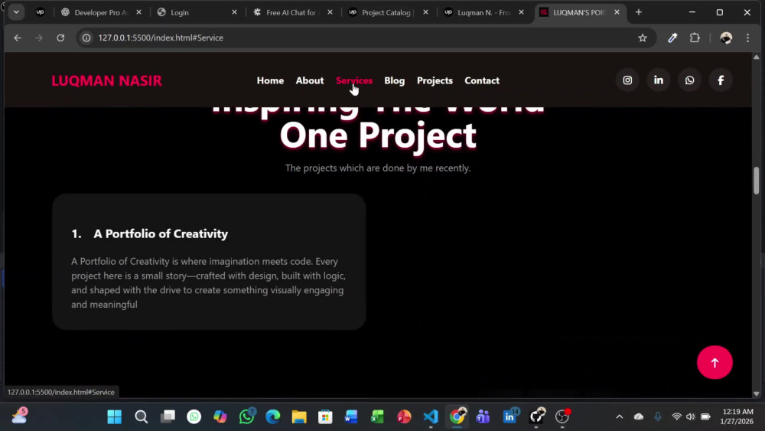Open the Blog nav link

(x=394, y=80)
